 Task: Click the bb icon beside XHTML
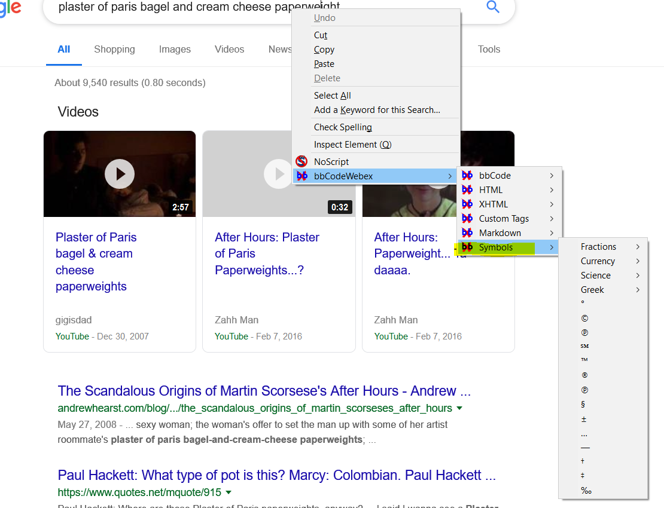(x=467, y=204)
